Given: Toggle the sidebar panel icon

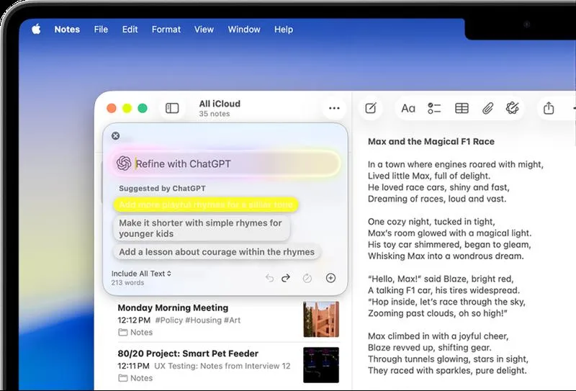Looking at the screenshot, I should click(172, 109).
